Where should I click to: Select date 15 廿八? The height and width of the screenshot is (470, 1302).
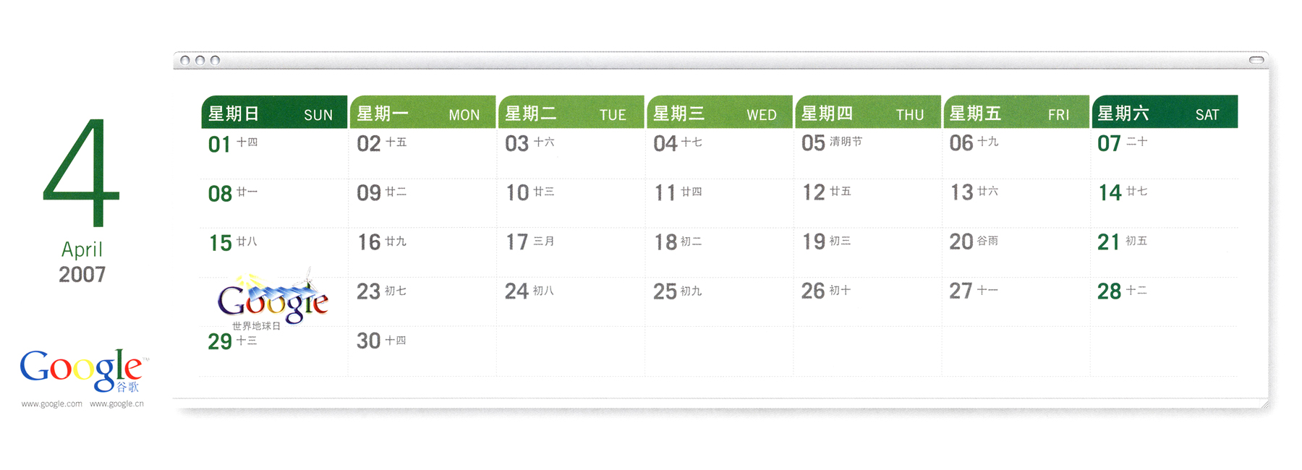click(x=233, y=242)
